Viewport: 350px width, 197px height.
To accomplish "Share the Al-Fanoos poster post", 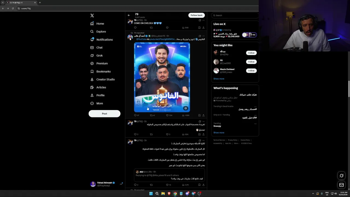I will pos(203,115).
